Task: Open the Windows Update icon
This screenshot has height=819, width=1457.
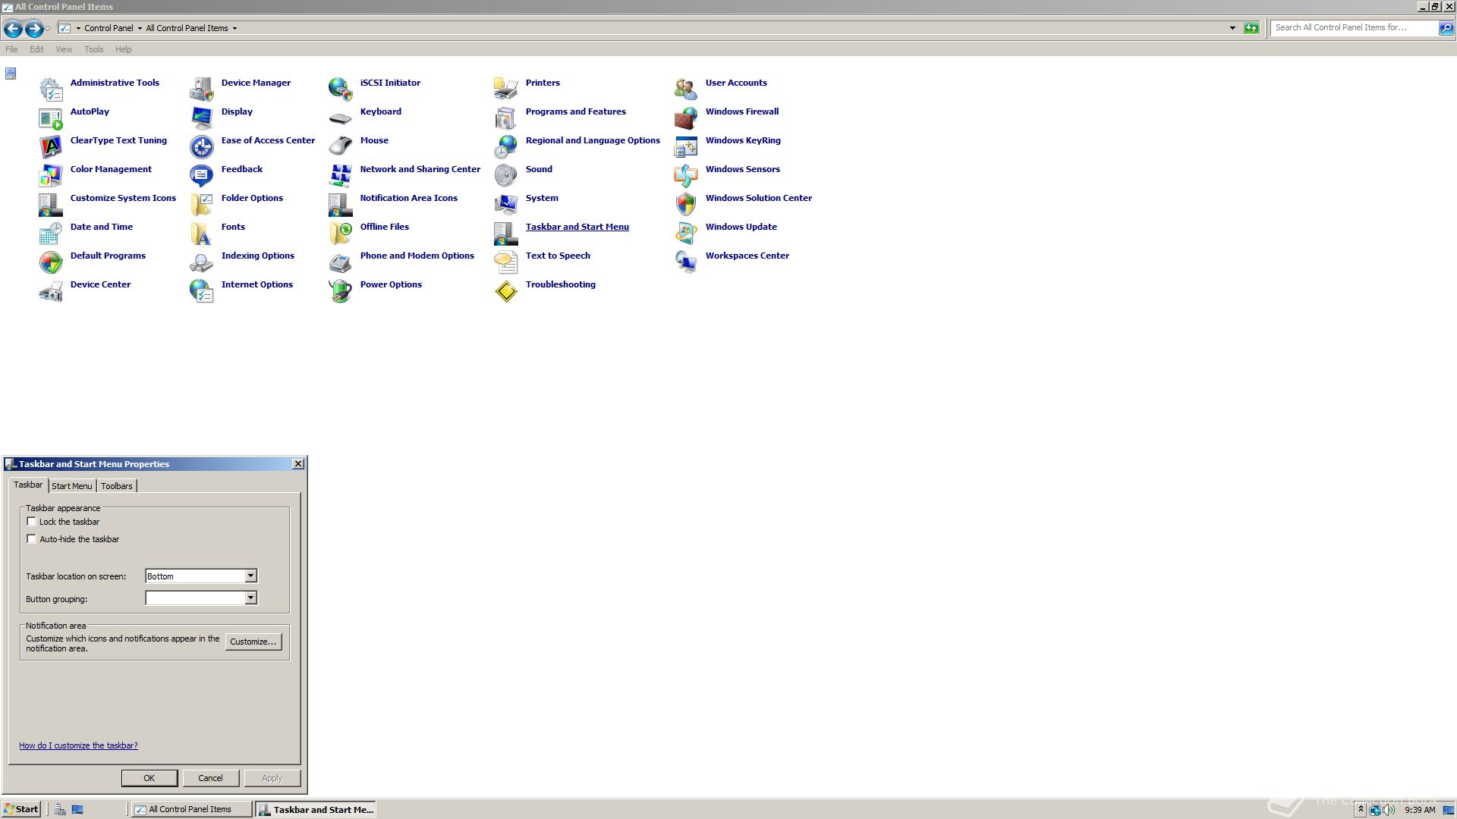Action: point(686,234)
